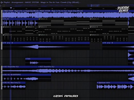Viewport: 134px width, 100px height.
Task: Select the Solo clip title at bar 136
Action: tap(29, 59)
